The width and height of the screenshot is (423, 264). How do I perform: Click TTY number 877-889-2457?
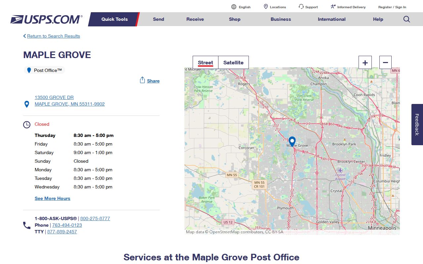(62, 232)
